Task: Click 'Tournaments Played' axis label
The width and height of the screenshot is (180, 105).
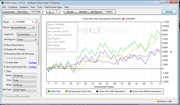Action: pyautogui.click(x=104, y=87)
